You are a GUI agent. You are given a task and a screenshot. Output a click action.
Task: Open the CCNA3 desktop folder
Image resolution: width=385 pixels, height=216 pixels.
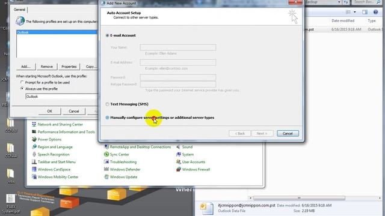pos(11,125)
